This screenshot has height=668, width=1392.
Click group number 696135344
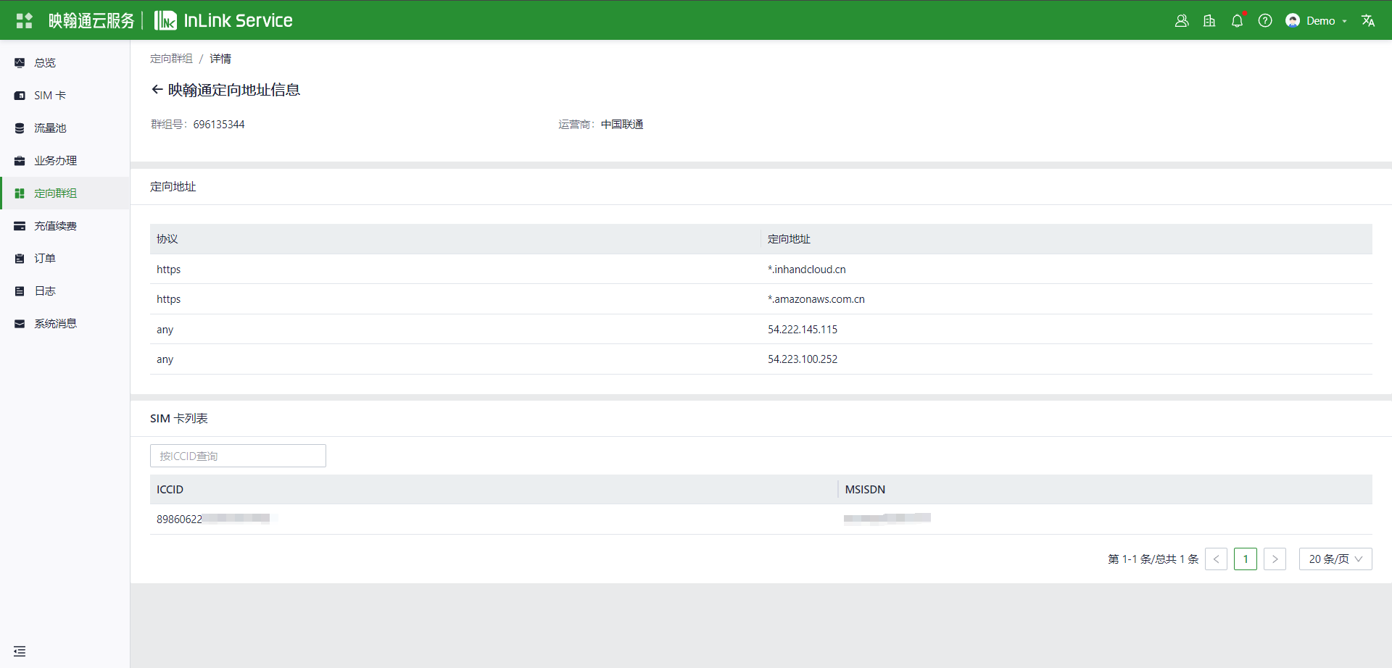click(x=219, y=125)
